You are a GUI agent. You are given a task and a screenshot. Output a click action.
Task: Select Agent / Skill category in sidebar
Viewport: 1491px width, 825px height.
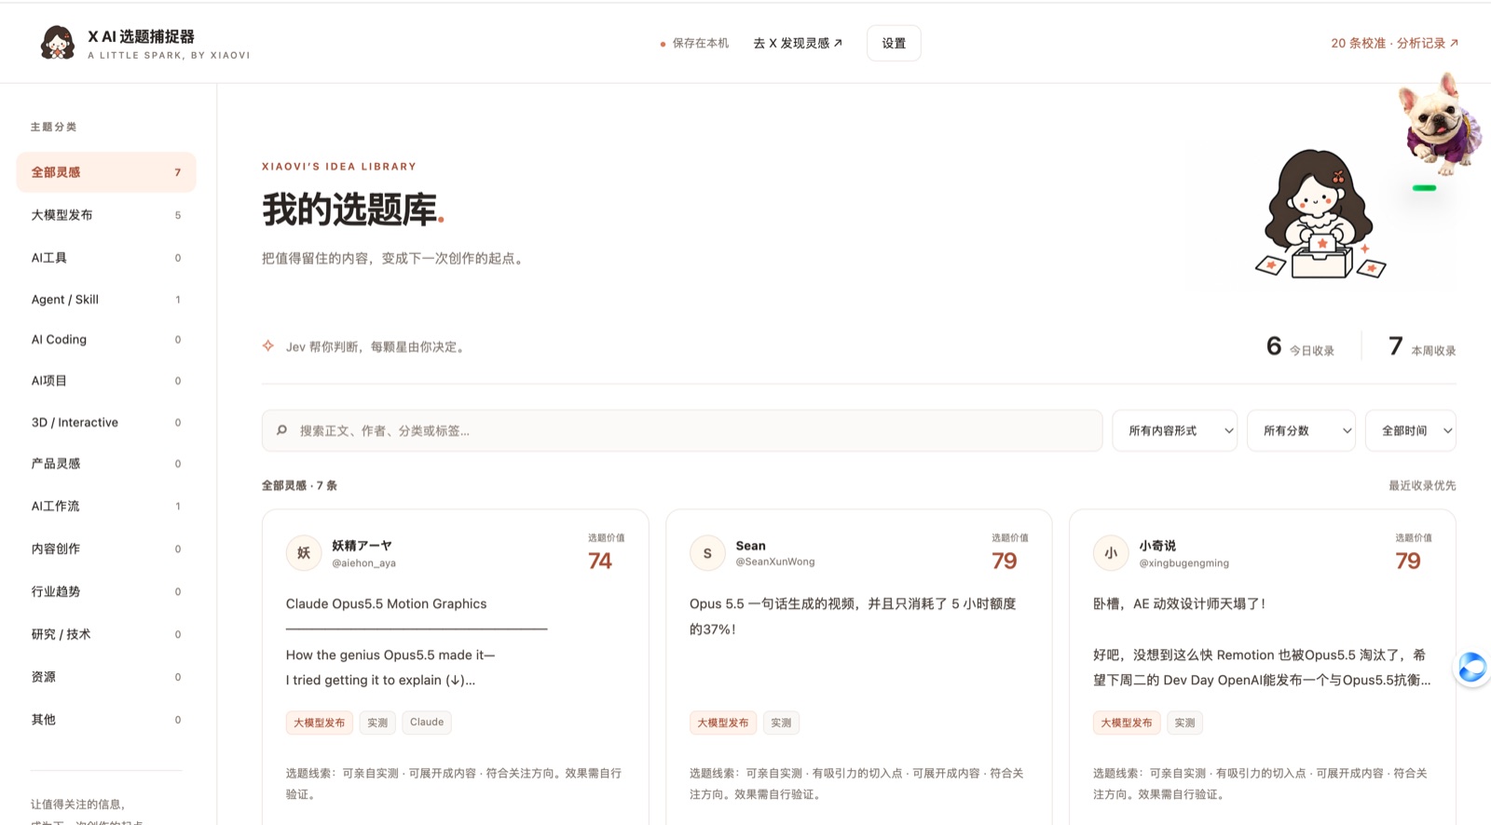coord(106,300)
